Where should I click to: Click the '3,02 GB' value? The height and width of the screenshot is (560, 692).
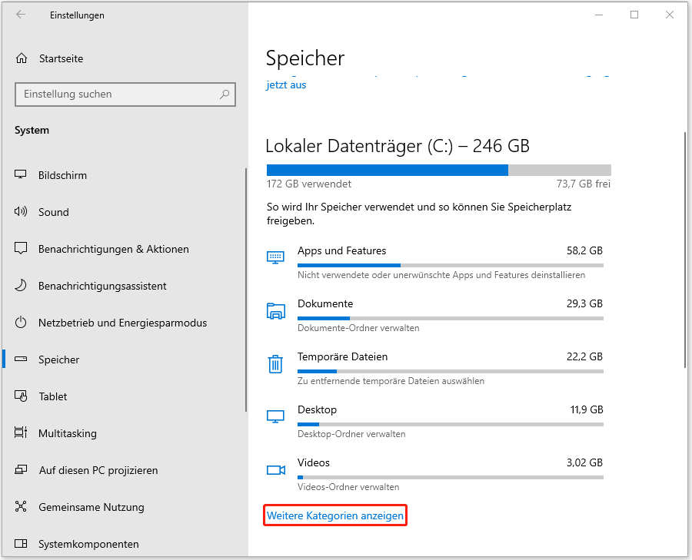584,462
